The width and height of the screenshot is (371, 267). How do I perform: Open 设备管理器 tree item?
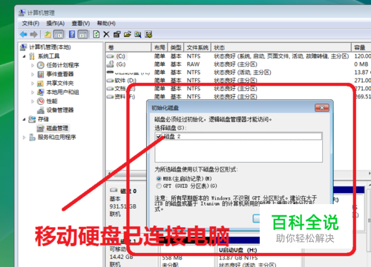pyautogui.click(x=60, y=110)
